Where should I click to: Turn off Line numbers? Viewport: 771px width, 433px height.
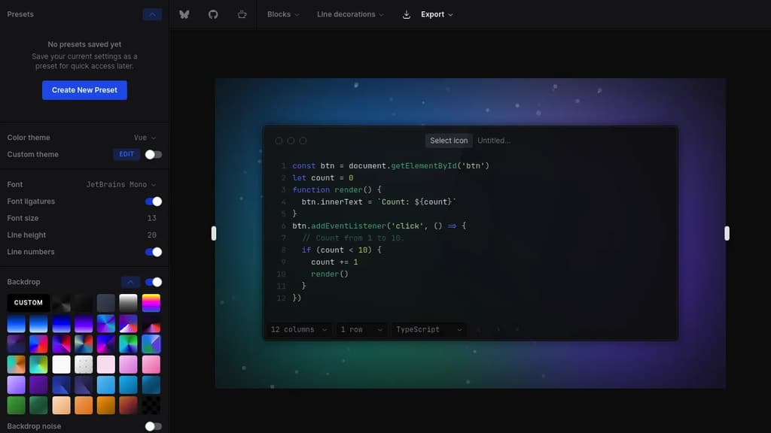tap(153, 252)
